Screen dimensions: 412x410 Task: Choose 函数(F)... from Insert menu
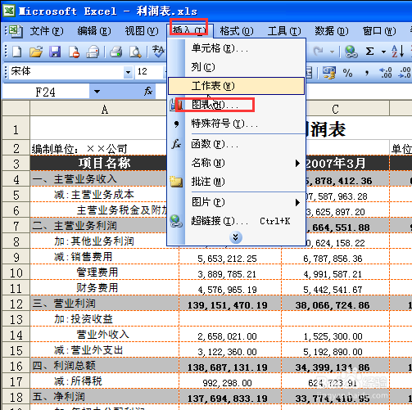(x=236, y=144)
